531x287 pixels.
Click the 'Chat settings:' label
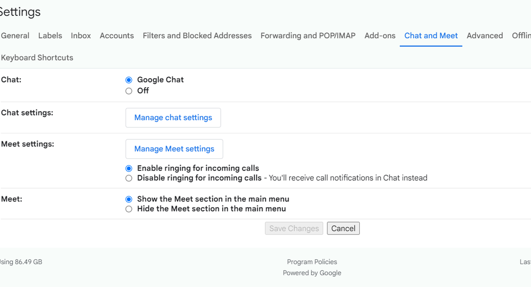pos(27,113)
